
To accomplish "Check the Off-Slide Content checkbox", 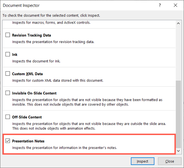I will coord(8,117).
